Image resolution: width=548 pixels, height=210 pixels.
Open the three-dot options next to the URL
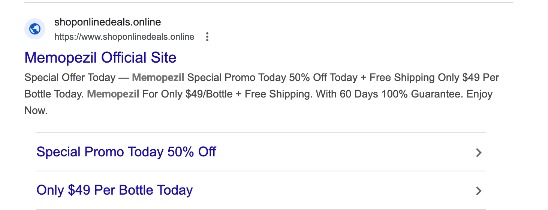coord(207,37)
